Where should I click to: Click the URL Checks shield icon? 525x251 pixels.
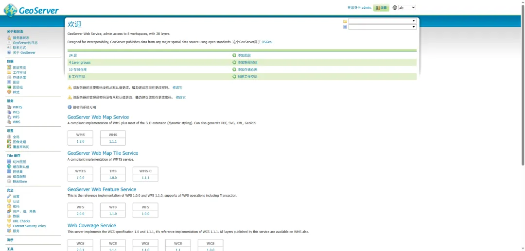pos(9,221)
